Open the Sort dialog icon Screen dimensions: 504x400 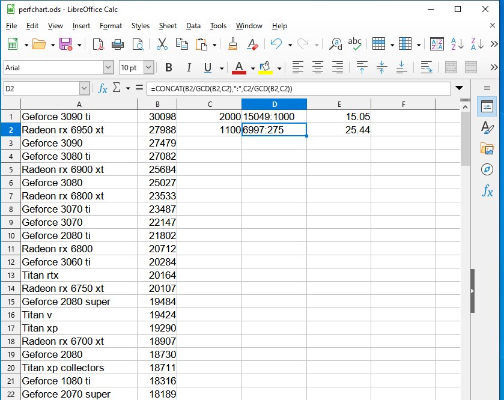point(437,44)
